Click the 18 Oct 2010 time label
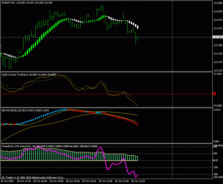The image size is (223, 184). click(7, 181)
